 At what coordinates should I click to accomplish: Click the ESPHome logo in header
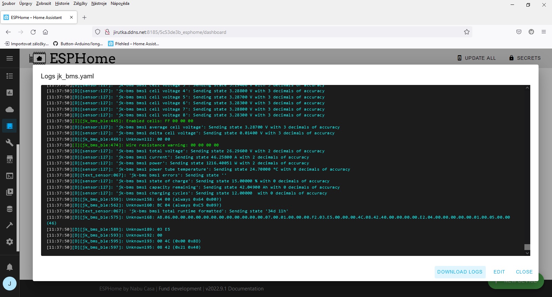72,58
